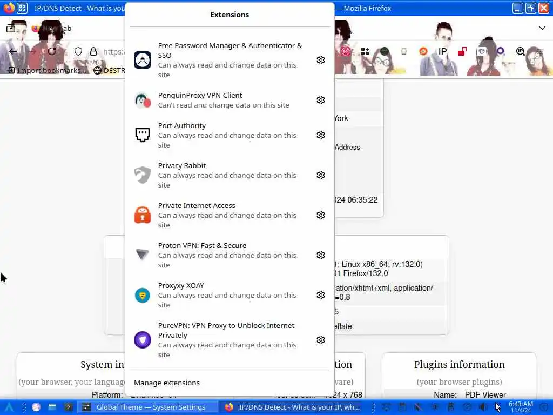Click the purple ring toolbar extension icon
This screenshot has height=415, width=553.
[x=501, y=51]
